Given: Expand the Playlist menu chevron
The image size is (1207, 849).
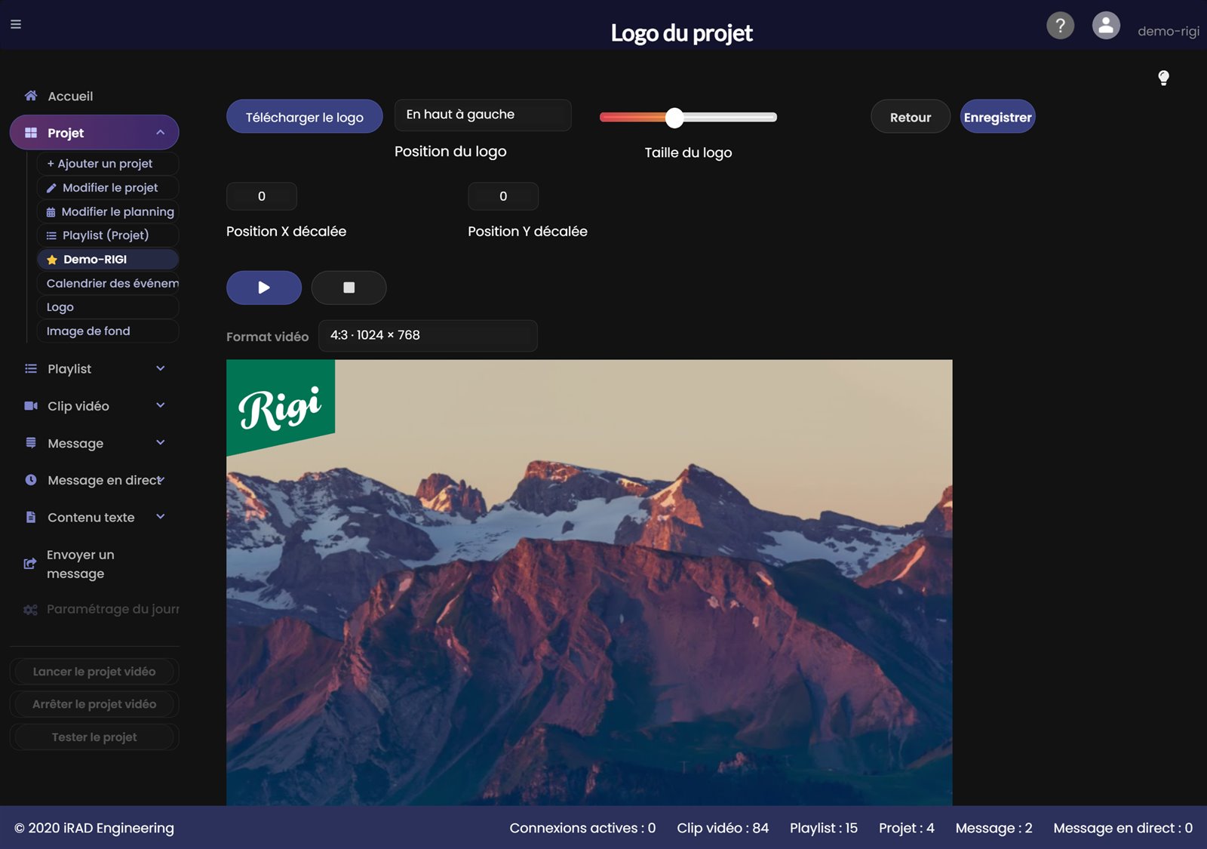Looking at the screenshot, I should (x=161, y=368).
